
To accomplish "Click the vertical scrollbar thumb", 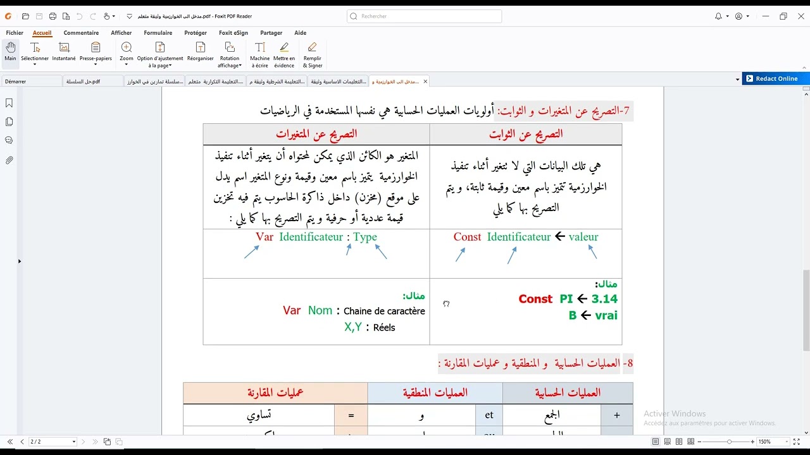I will pos(806,310).
